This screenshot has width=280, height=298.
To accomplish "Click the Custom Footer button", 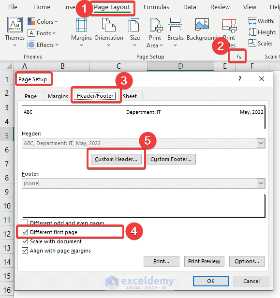I will point(171,159).
